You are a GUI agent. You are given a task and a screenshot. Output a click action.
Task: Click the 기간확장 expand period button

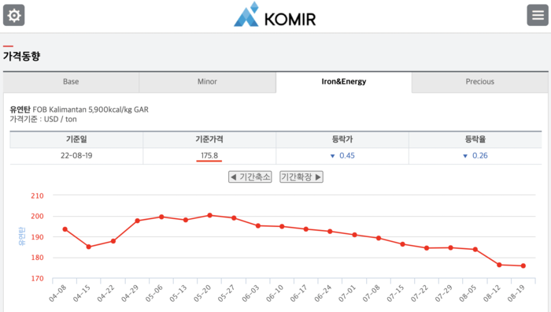(x=301, y=177)
